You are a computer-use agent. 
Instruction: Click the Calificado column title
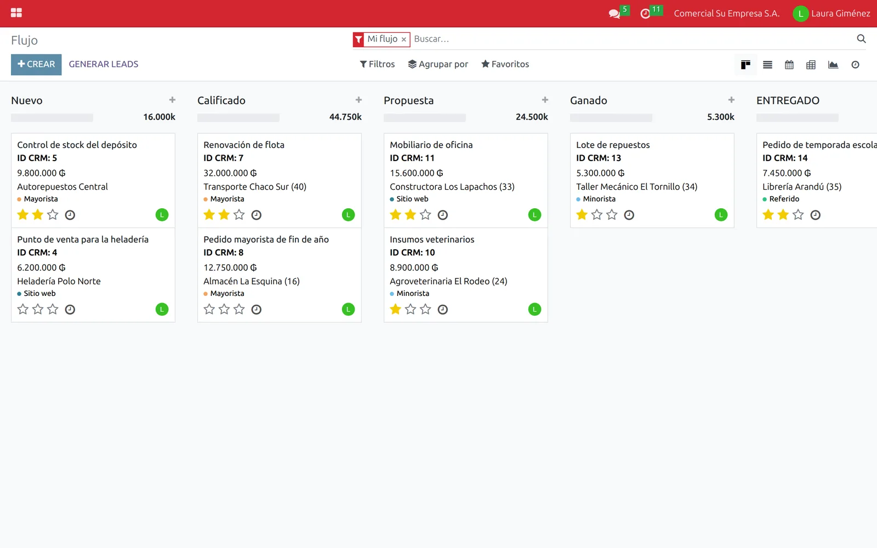click(221, 100)
